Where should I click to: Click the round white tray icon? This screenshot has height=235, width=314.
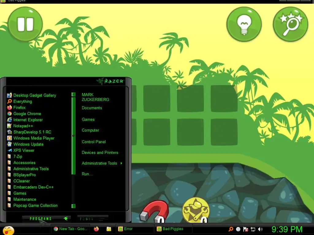click(238, 229)
